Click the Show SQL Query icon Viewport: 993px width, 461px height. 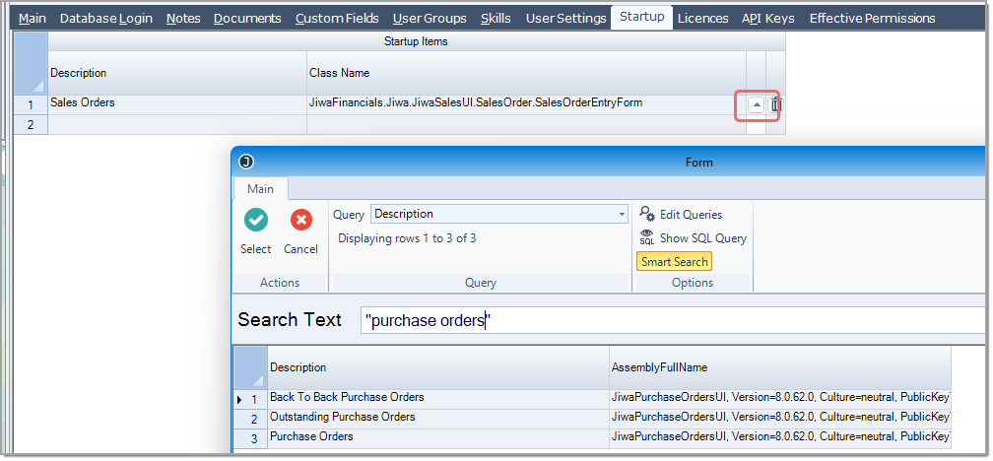(x=646, y=237)
